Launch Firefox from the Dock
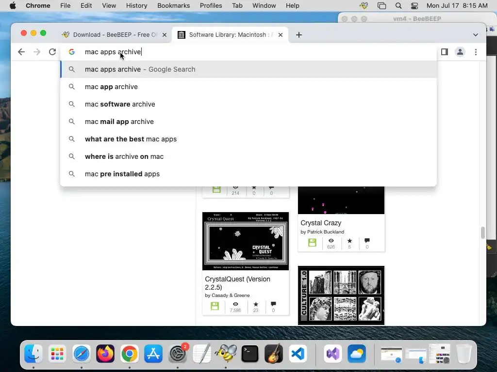 [105, 353]
